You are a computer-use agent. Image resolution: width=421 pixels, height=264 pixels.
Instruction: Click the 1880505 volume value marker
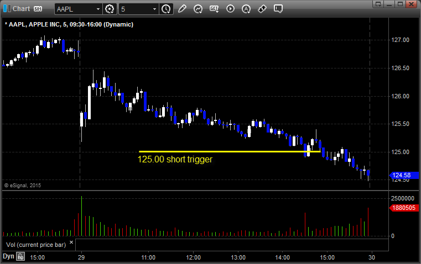coord(403,208)
